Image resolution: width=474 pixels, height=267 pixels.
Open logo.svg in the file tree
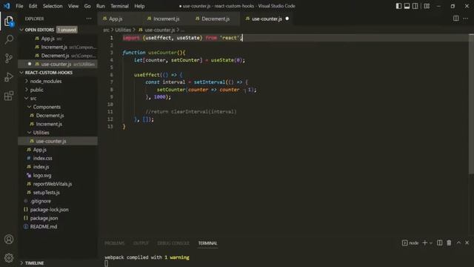coord(58,175)
